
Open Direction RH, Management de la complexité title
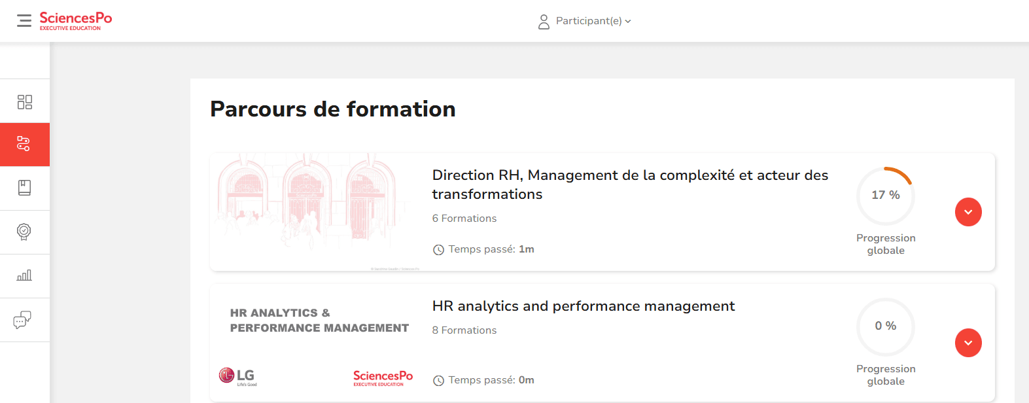[629, 184]
